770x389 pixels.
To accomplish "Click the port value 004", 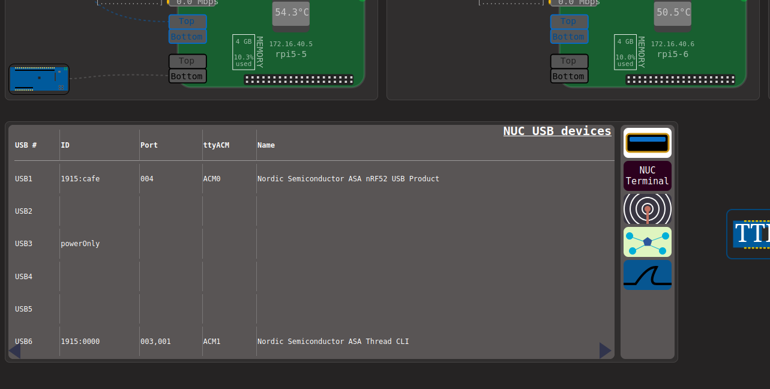I will 146,179.
